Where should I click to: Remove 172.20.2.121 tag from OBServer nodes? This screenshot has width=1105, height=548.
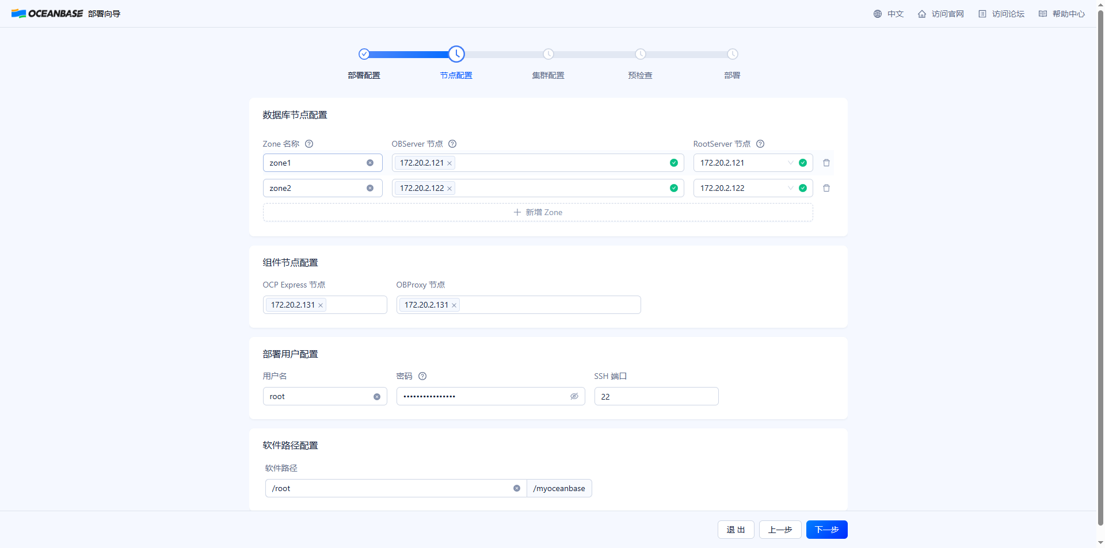click(449, 163)
